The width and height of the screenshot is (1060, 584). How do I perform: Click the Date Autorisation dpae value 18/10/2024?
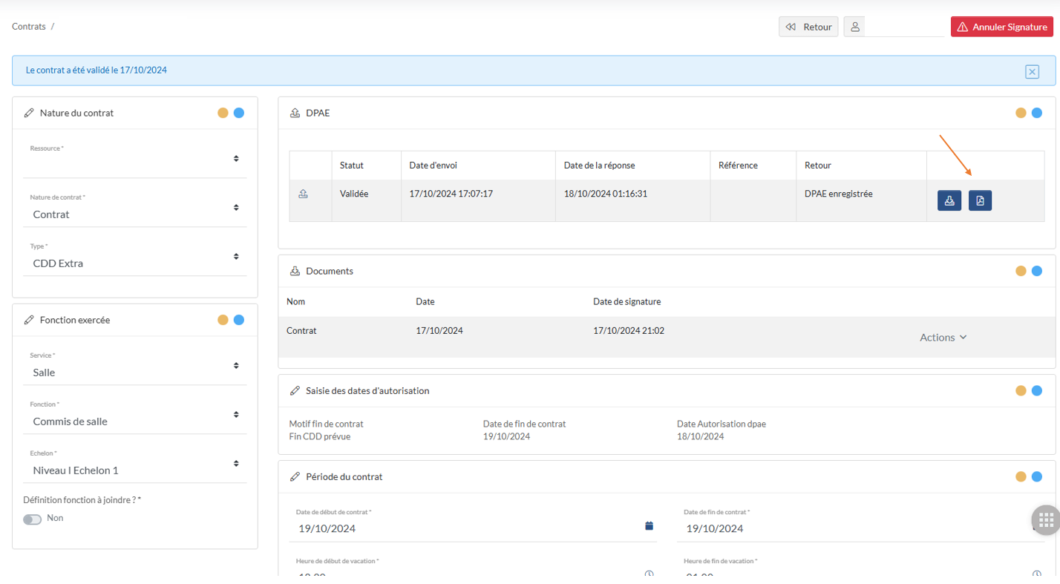(x=700, y=436)
